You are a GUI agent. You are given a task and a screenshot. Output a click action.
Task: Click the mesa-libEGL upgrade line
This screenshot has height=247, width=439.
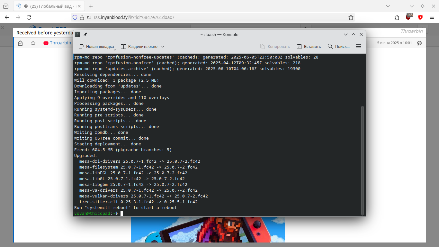[133, 173]
